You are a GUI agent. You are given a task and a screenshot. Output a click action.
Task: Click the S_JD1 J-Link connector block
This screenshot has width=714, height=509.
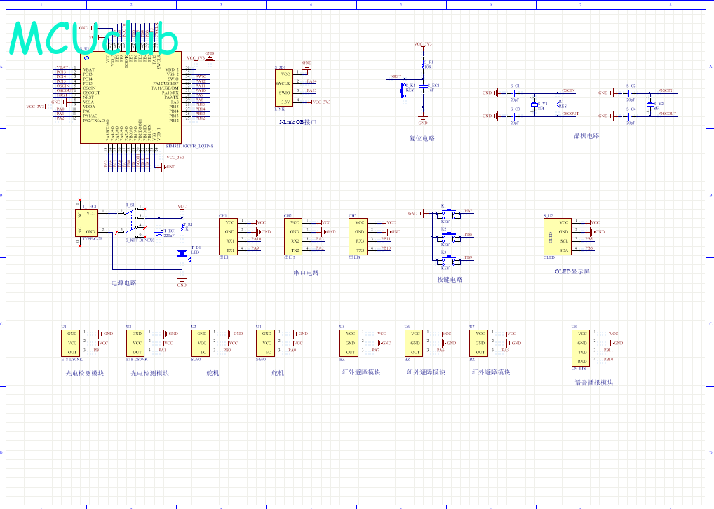pos(284,88)
